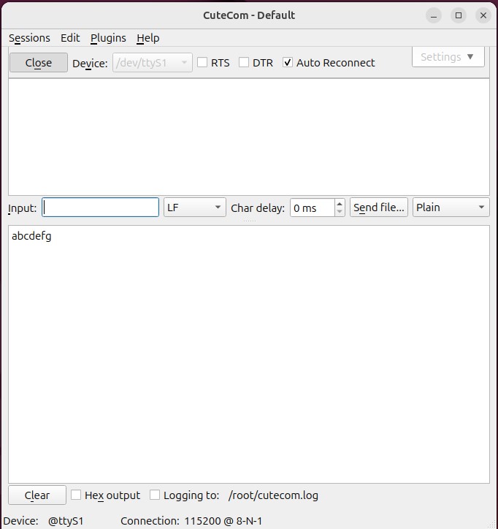Click the abcdefg output line

[x=31, y=236]
